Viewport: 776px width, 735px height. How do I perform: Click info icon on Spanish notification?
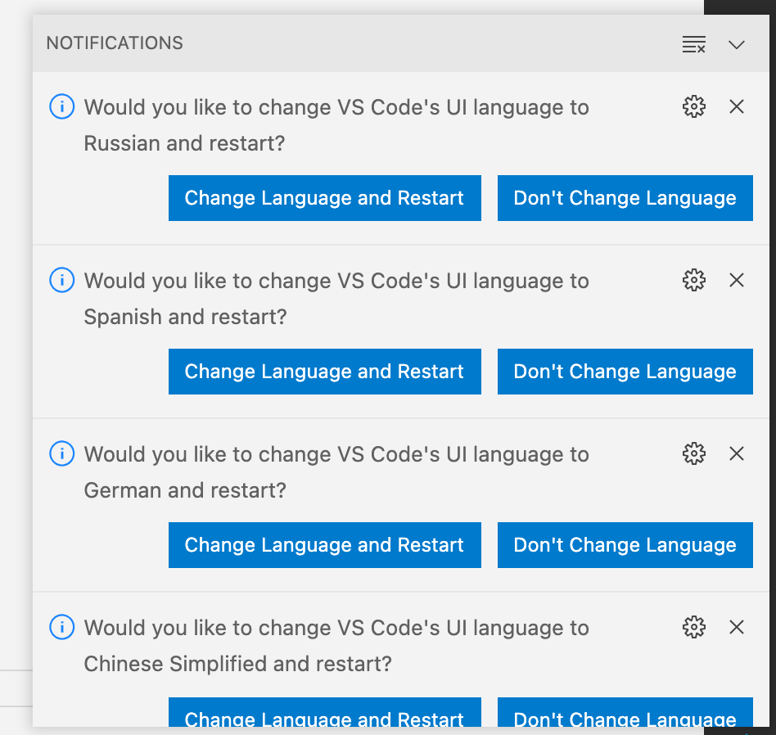(62, 280)
